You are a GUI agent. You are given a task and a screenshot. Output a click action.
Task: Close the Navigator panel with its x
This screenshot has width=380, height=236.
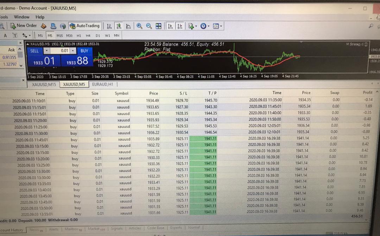pos(23,80)
